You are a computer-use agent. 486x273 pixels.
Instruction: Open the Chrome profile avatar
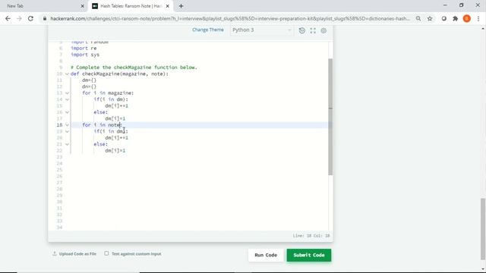(467, 18)
